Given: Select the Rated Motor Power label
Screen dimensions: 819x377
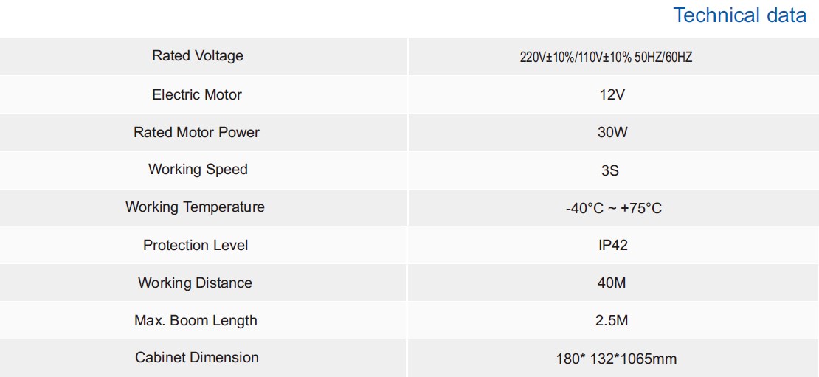Looking at the screenshot, I should click(197, 132).
